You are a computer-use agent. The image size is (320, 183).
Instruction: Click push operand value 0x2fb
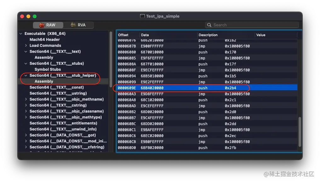coord(231,148)
